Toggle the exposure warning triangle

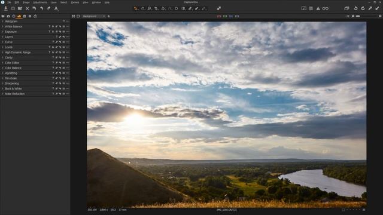[x=318, y=8]
